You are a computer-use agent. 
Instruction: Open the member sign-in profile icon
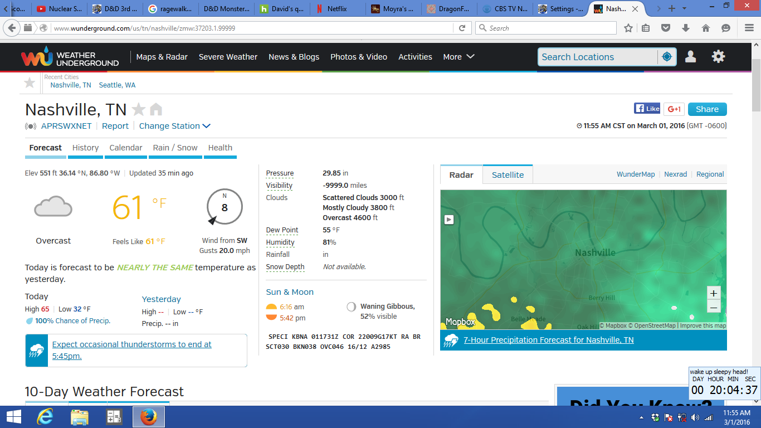coord(690,56)
